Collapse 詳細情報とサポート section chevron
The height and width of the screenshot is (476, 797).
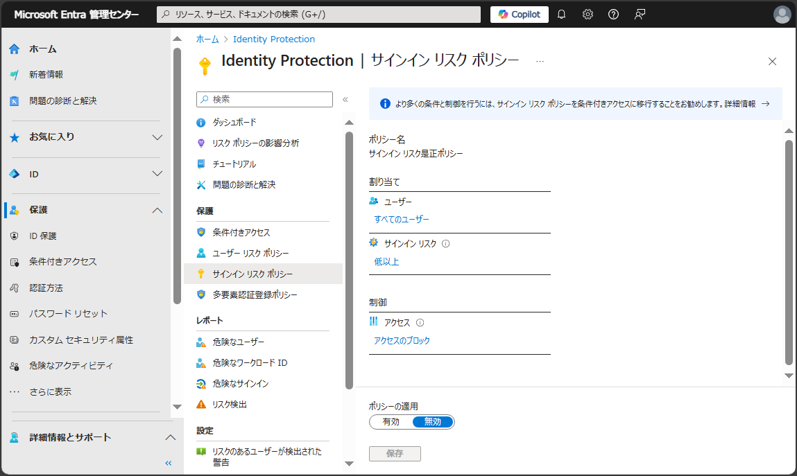coord(170,437)
